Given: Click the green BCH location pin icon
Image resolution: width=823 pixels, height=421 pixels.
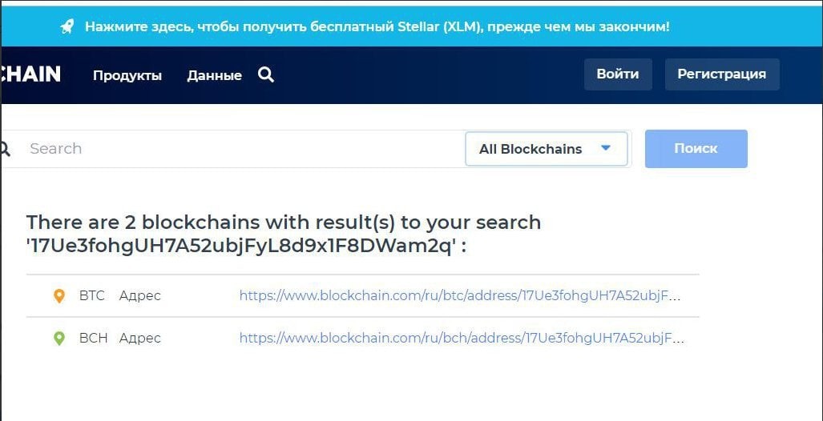Looking at the screenshot, I should (58, 339).
